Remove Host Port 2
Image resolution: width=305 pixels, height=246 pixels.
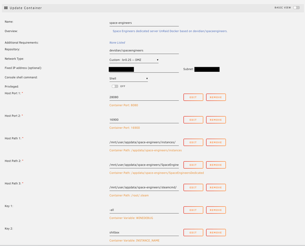tap(216, 120)
